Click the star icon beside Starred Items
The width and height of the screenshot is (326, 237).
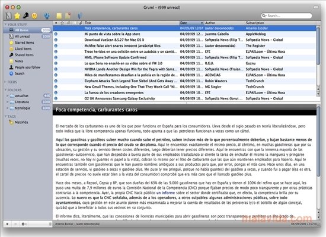pos(11,43)
